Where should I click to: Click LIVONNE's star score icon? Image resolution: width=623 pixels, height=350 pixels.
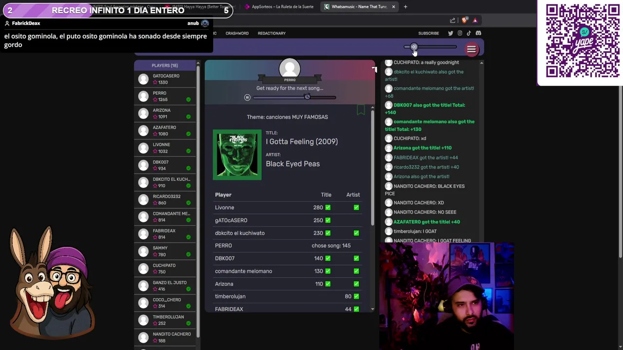pos(155,151)
